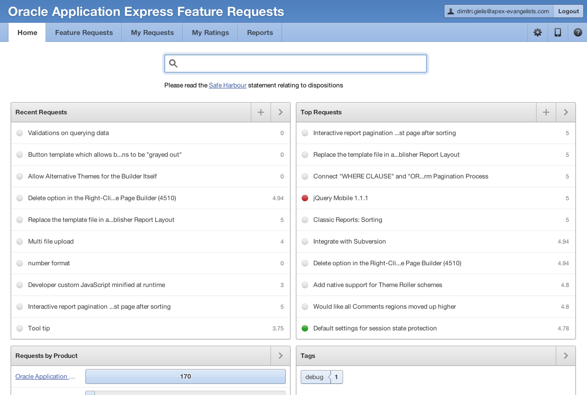Open the Feature Requests tab

pos(84,33)
